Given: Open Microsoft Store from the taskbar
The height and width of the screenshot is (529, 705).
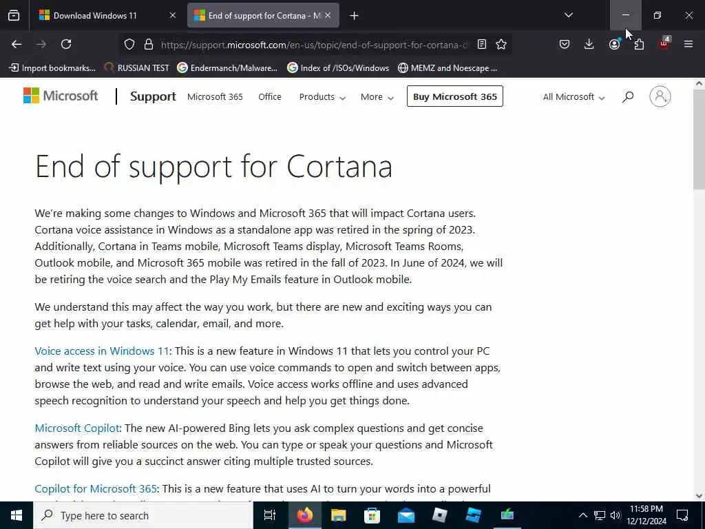Looking at the screenshot, I should click(x=372, y=515).
